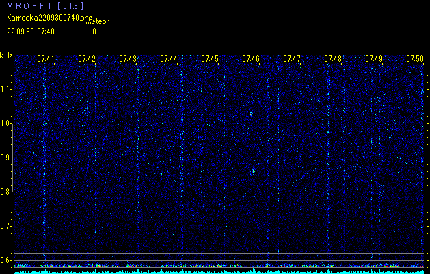The width and height of the screenshot is (430, 274).
Task: Click the 07:50 time marker
Action: pyautogui.click(x=415, y=58)
